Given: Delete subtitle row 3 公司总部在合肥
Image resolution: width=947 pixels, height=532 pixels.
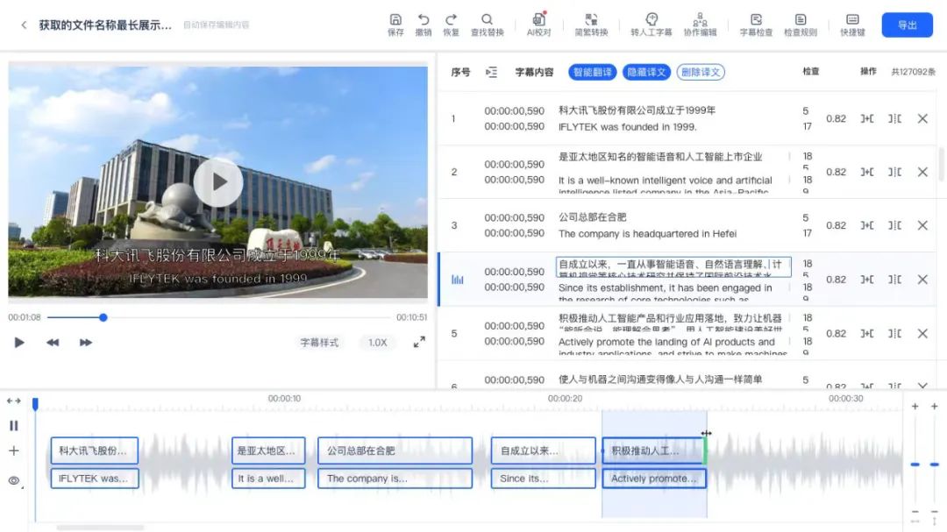Looking at the screenshot, I should click(922, 225).
